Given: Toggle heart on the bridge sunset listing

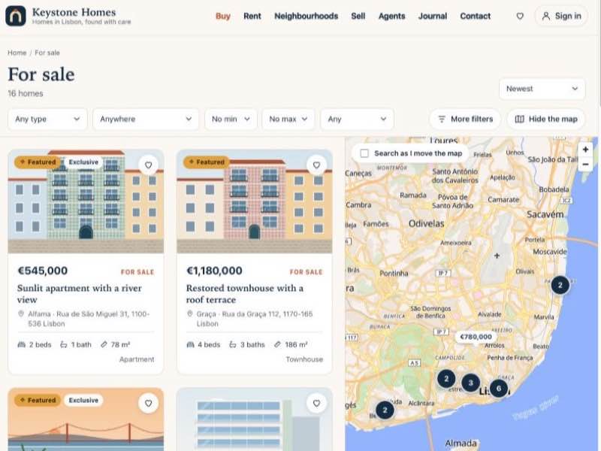Looking at the screenshot, I should pos(148,403).
